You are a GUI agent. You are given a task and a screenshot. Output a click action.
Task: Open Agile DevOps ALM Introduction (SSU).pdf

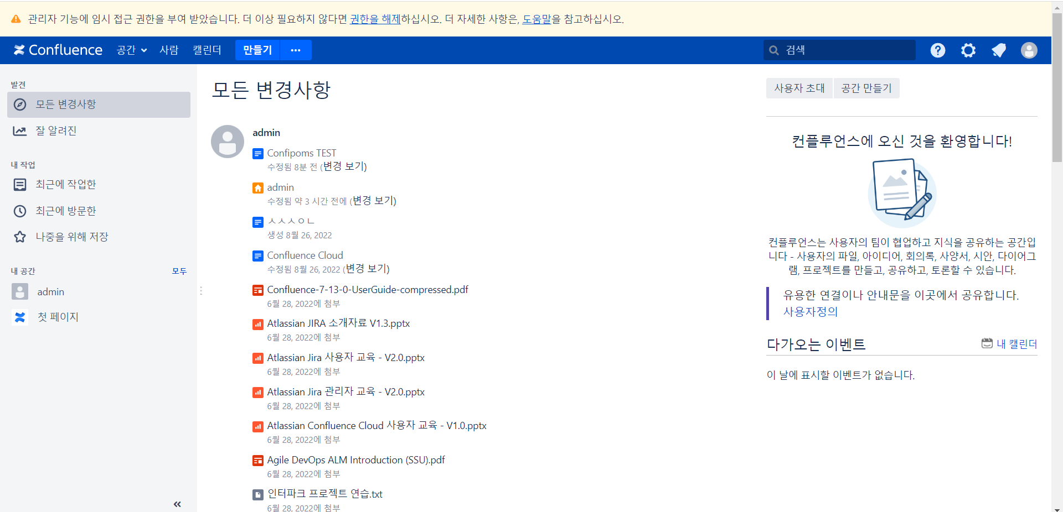pyautogui.click(x=356, y=460)
